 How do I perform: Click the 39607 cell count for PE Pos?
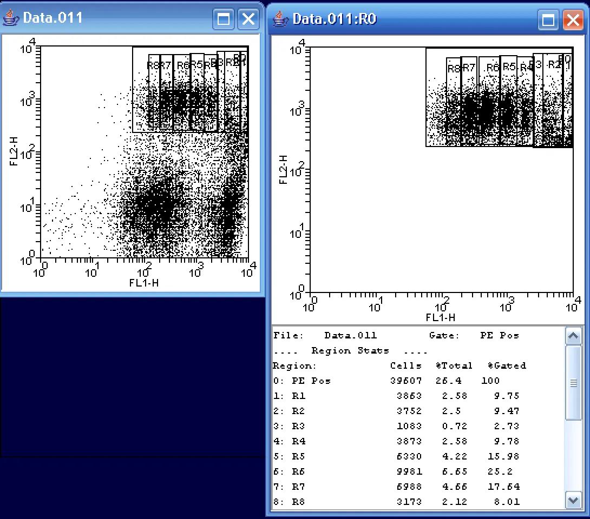tap(406, 381)
